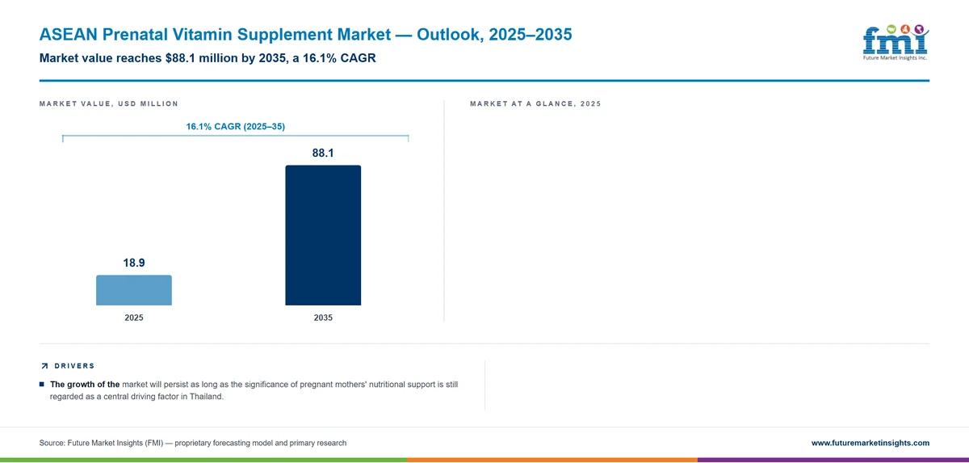Viewport: 969px width, 463px height.
Task: Click the Future Market Insights Inc. caption
Action: click(896, 57)
